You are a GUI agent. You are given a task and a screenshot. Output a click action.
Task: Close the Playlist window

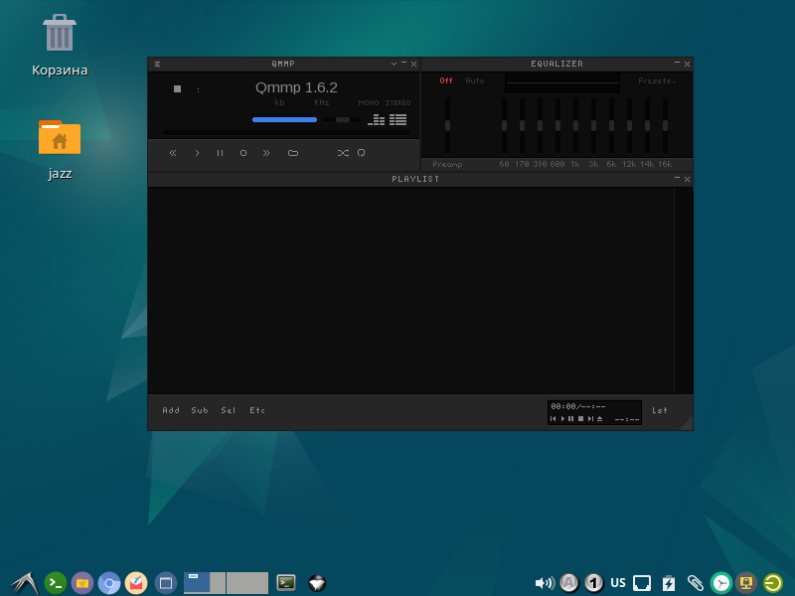tap(687, 179)
